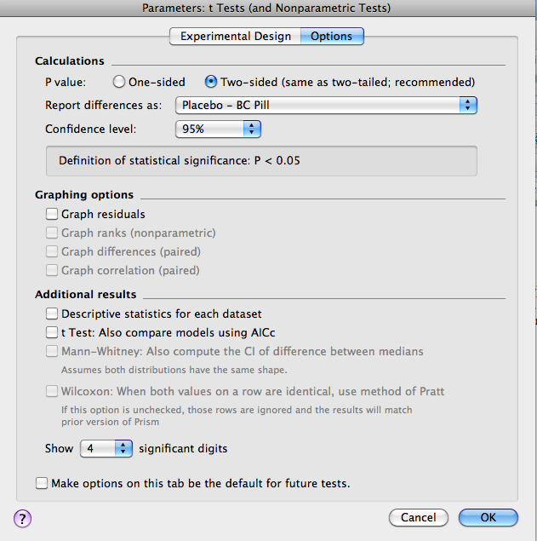Open the Report differences as dropdown
Viewport: 537px width, 541px height.
[x=326, y=106]
